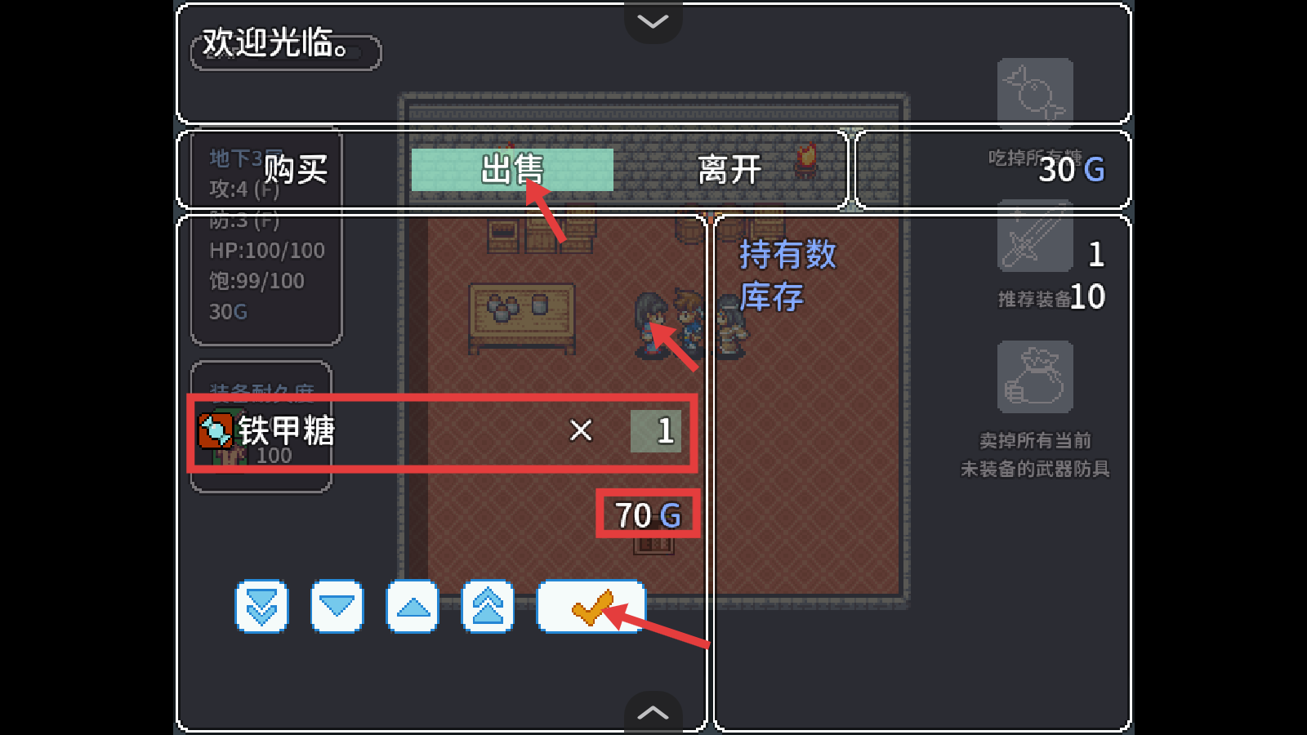
Task: Tap the money bag sell-all icon
Action: coord(1035,377)
